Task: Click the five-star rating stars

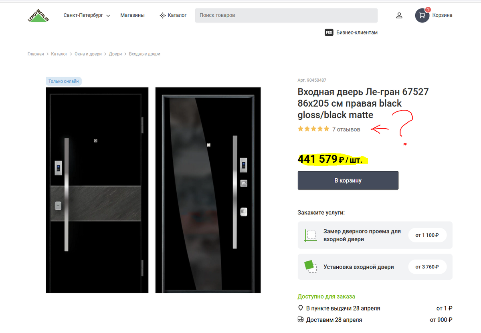Action: pos(313,129)
